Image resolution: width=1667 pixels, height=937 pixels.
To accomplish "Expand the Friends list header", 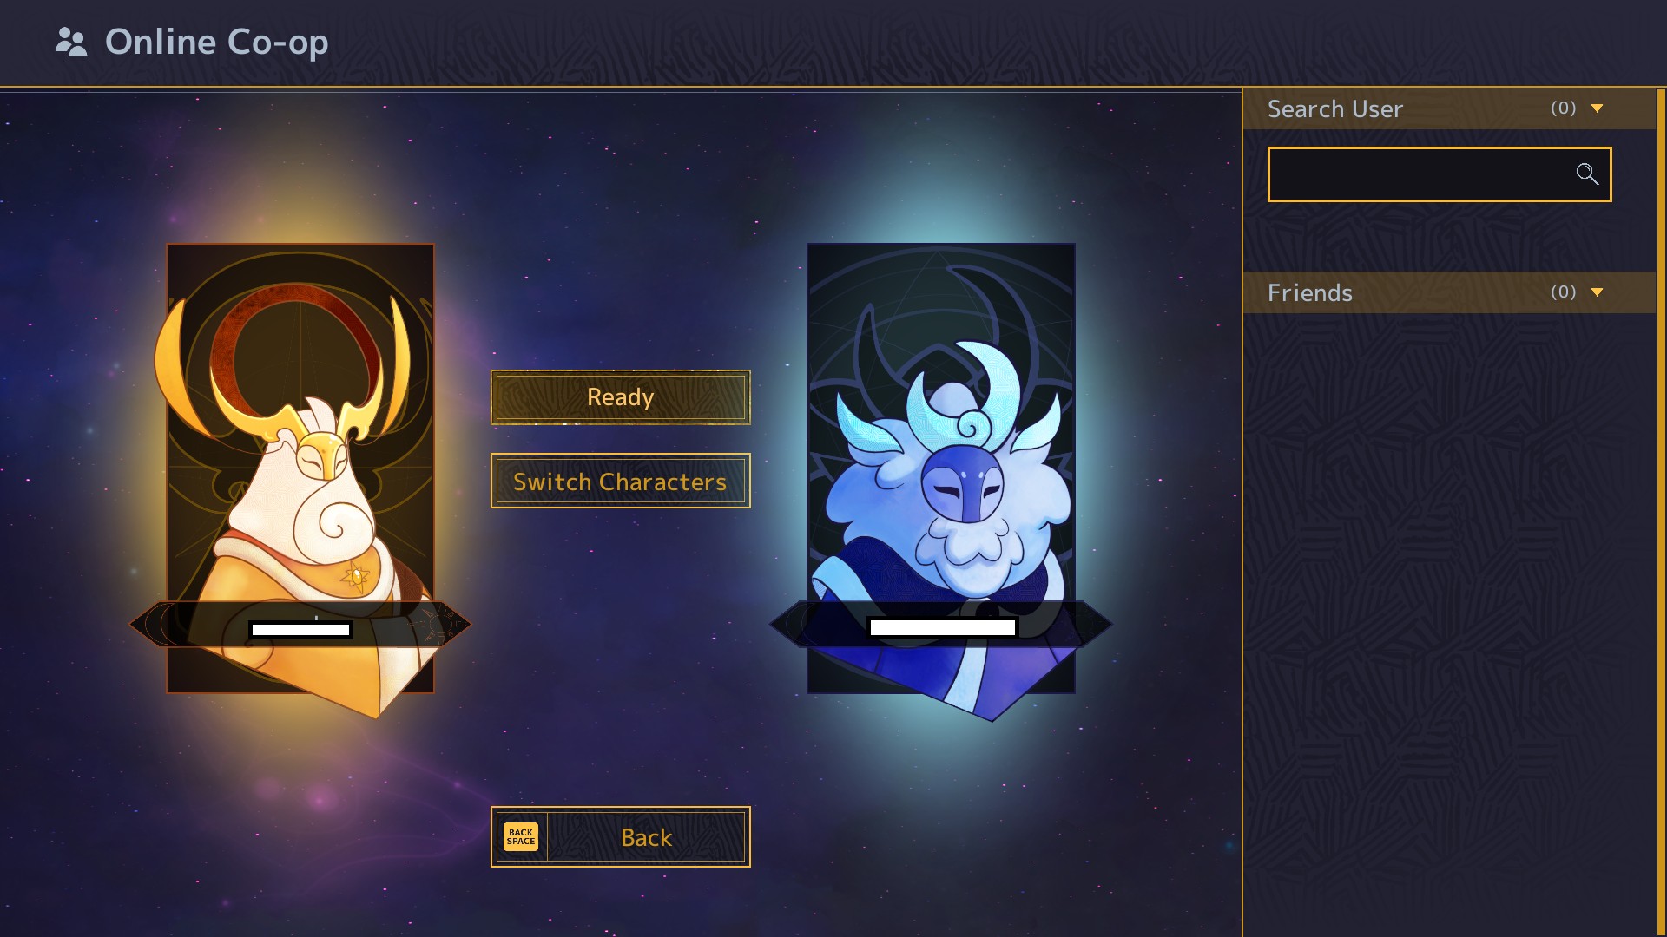I will tap(1448, 292).
